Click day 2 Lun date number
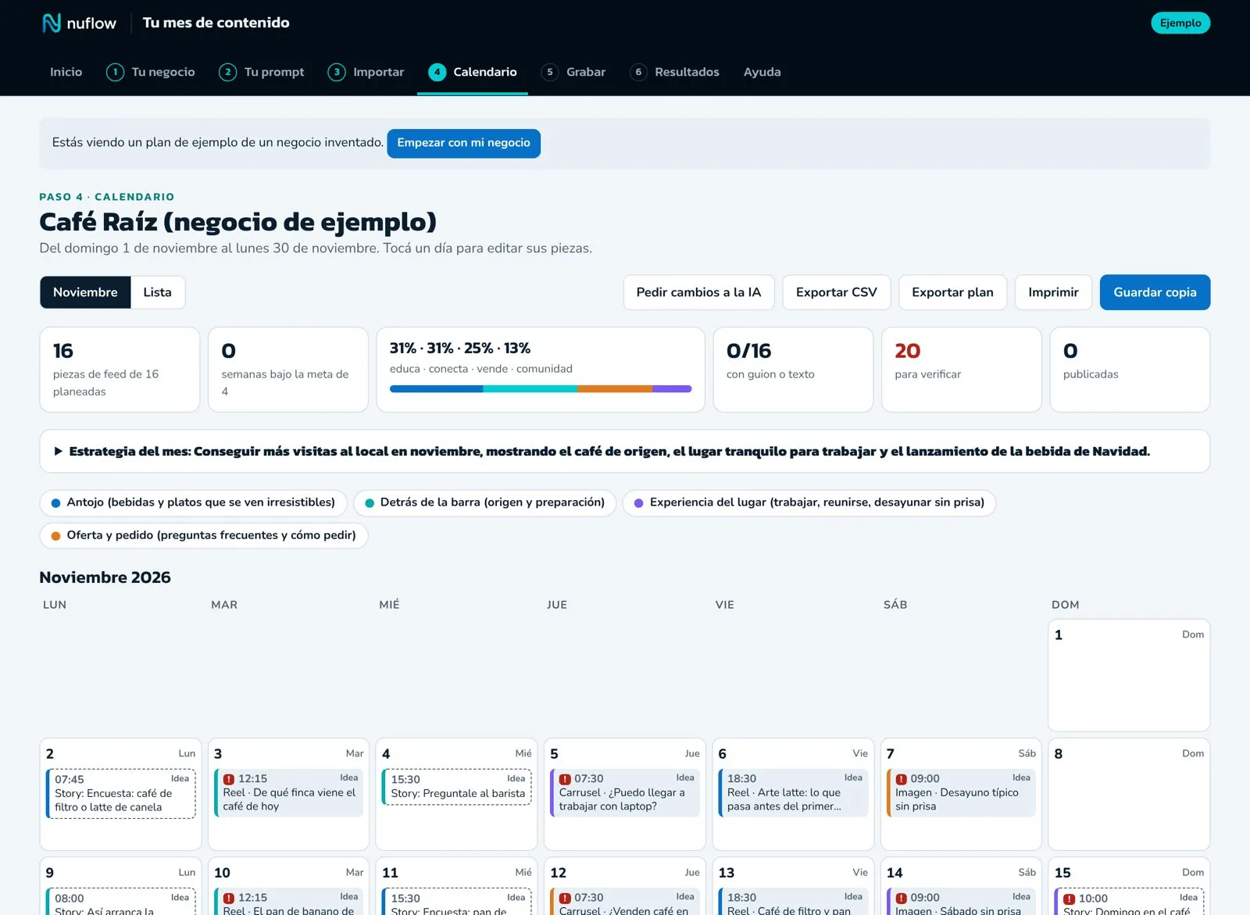Viewport: 1250px width, 915px height. point(50,754)
